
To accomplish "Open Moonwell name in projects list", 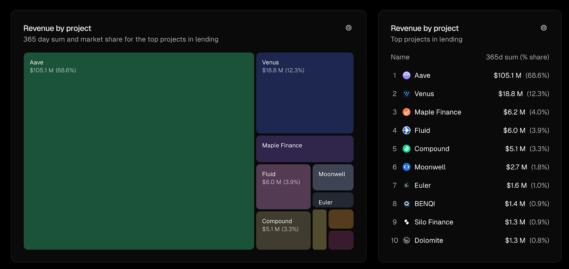I will coord(430,167).
